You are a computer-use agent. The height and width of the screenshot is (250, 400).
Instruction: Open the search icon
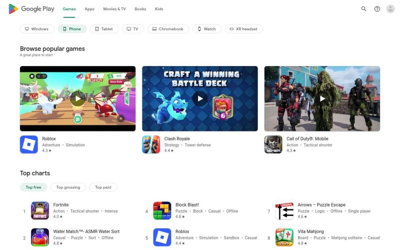(364, 9)
